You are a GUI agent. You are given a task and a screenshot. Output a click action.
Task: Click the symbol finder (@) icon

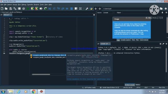click(24, 9)
